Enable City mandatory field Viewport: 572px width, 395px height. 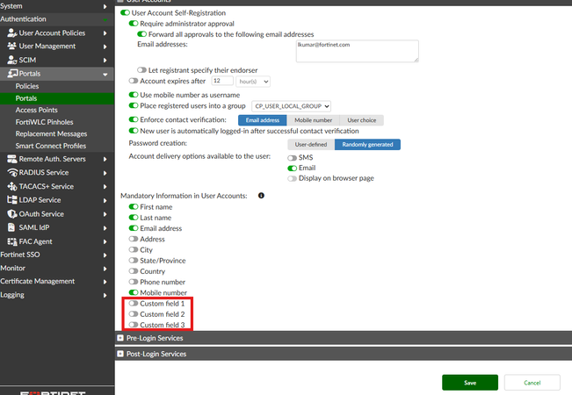[134, 249]
